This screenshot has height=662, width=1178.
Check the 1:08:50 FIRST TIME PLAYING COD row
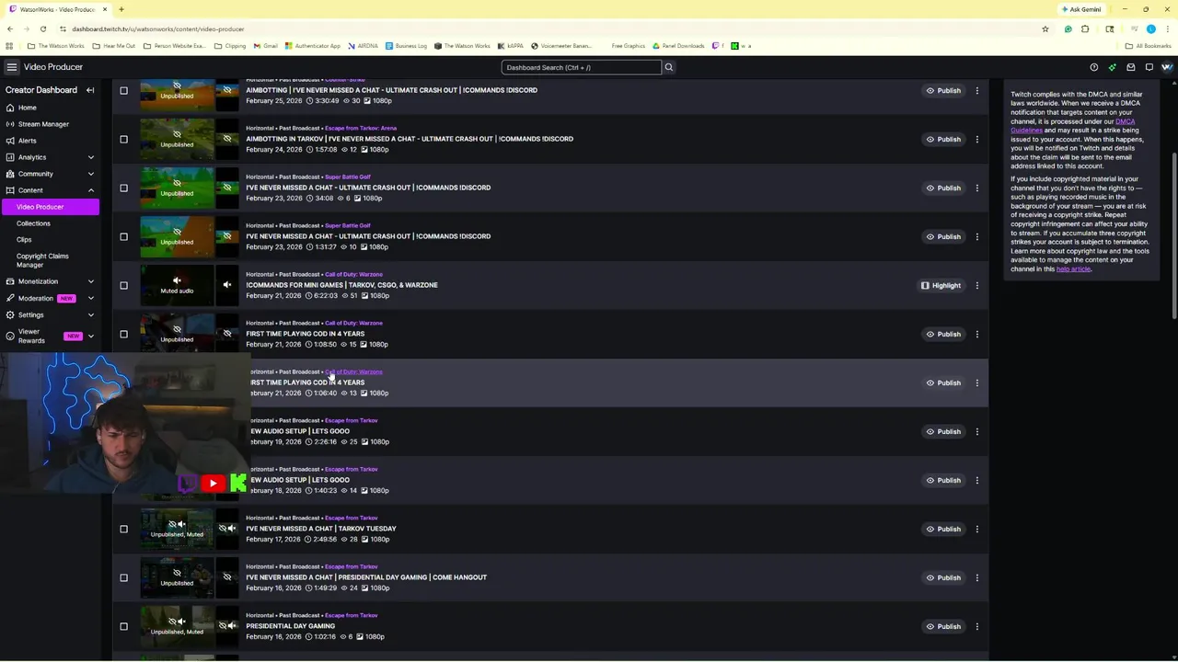123,334
